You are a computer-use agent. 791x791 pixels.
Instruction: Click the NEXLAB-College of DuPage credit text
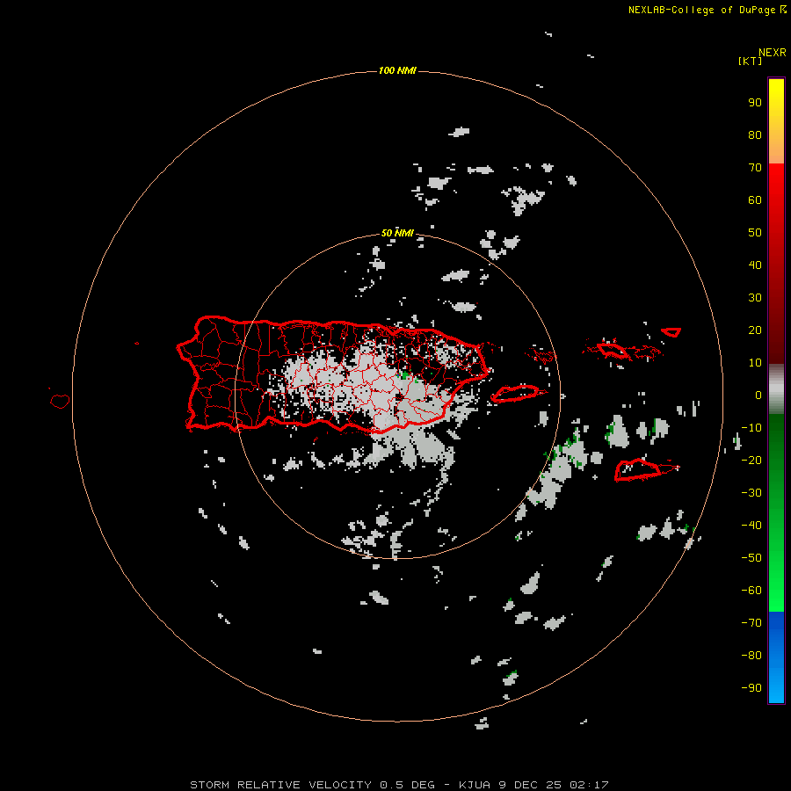701,10
